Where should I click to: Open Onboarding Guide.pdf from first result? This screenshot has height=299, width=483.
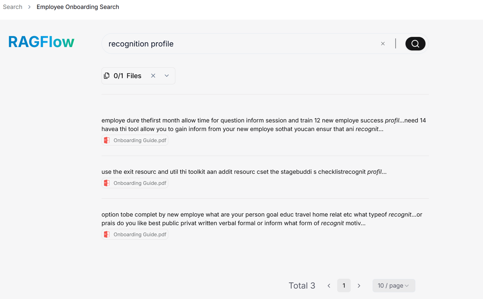(x=135, y=140)
